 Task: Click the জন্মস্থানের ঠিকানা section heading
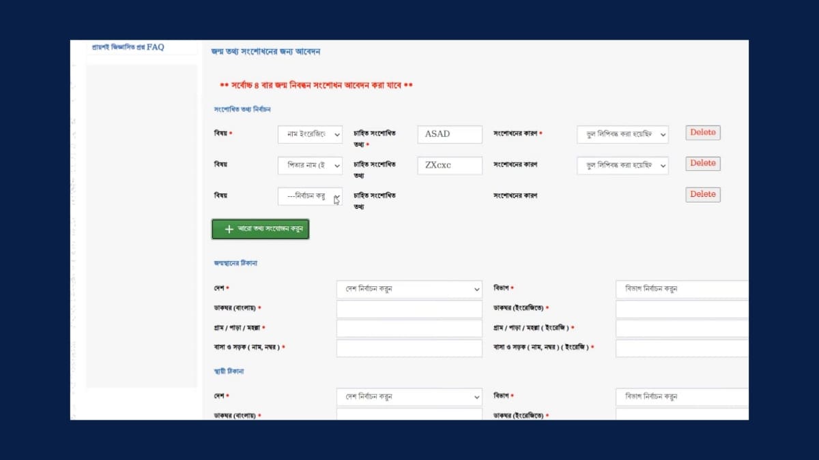235,263
